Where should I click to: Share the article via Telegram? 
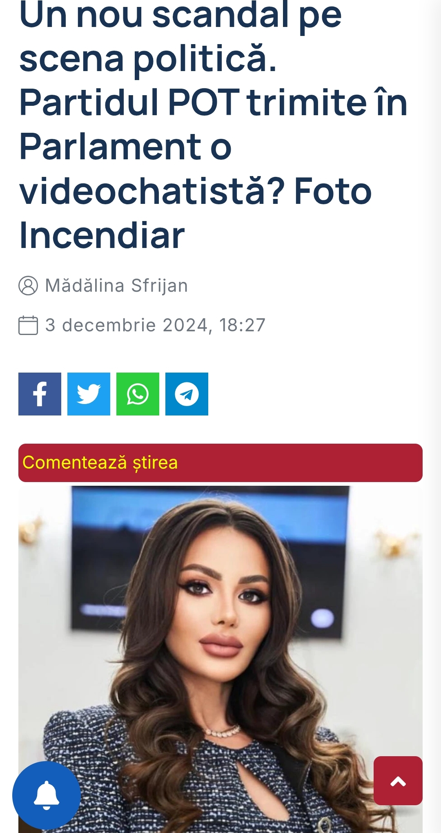coord(187,394)
